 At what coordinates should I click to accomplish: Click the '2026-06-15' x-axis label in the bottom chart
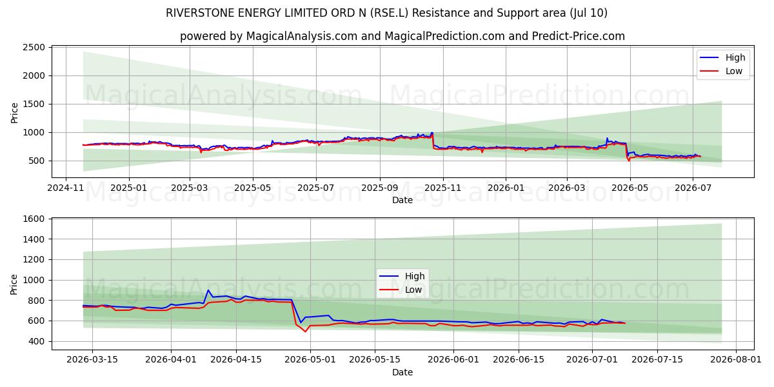519,360
